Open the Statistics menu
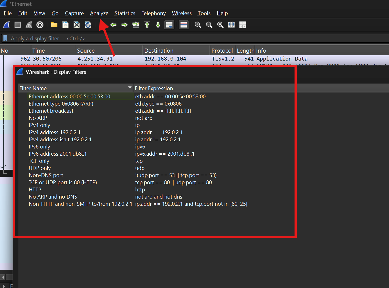Image resolution: width=389 pixels, height=288 pixels. (x=125, y=13)
